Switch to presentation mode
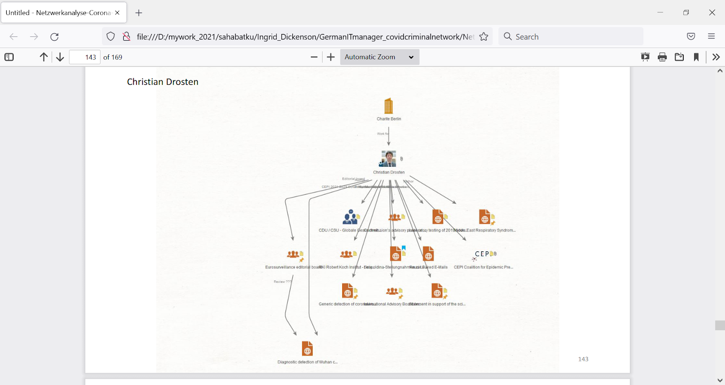 (x=645, y=57)
